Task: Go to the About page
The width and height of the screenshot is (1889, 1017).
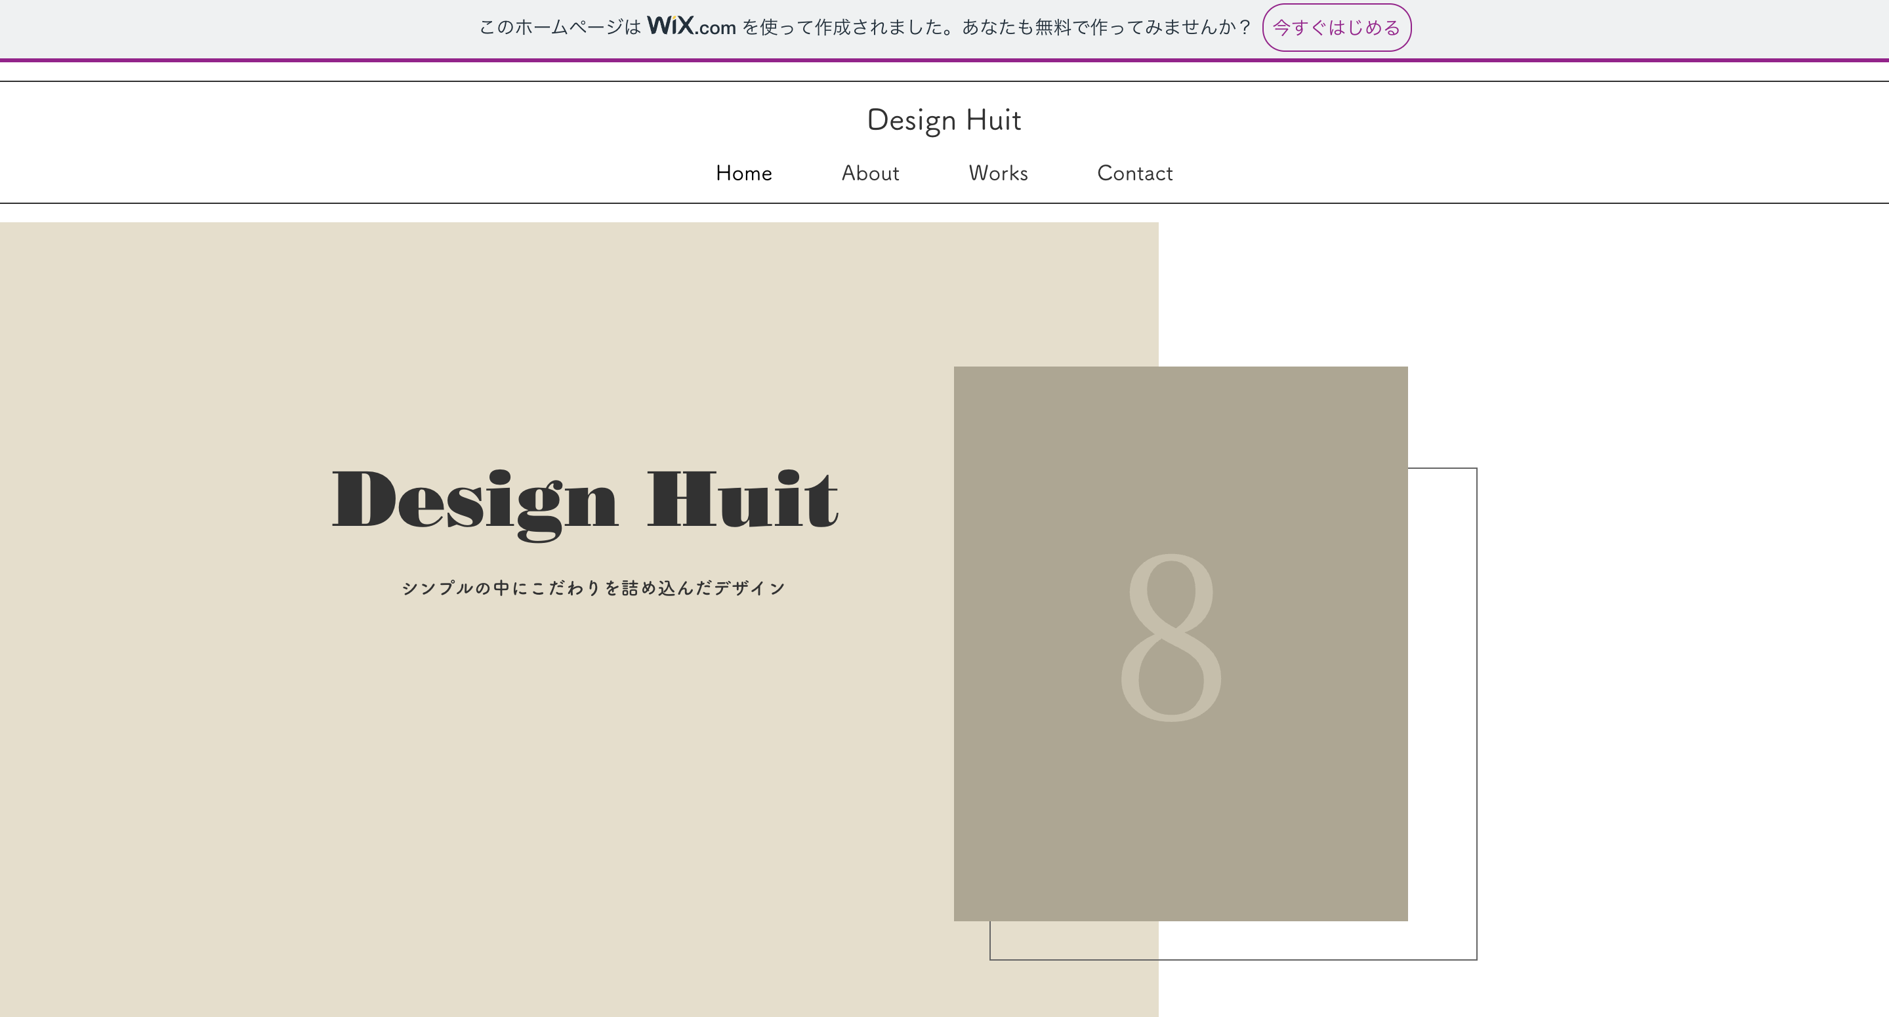Action: coord(870,173)
